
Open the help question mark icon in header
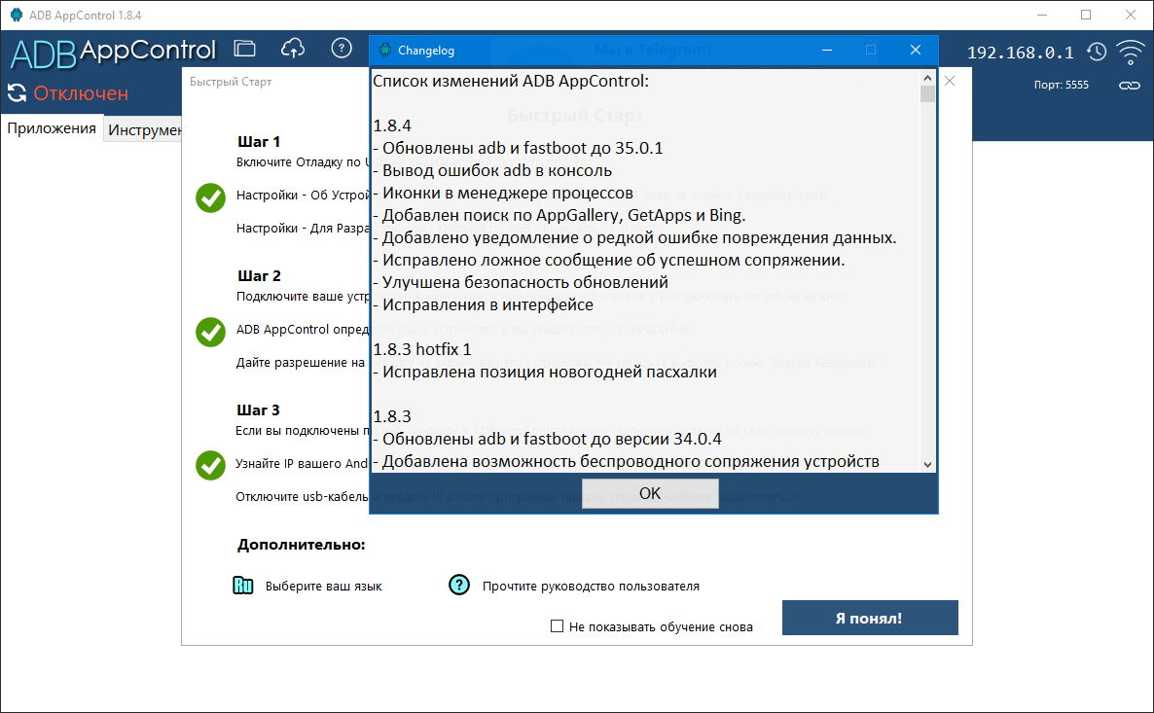click(342, 49)
